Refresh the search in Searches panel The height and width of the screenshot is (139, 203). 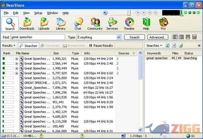[x=167, y=46]
